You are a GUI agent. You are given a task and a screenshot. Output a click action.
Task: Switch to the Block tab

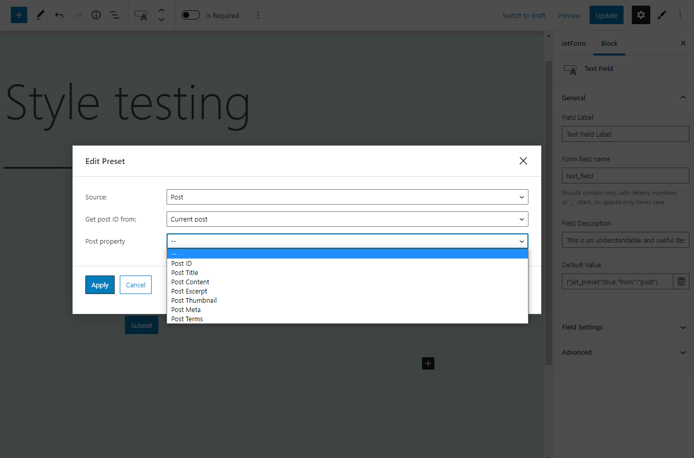click(x=609, y=43)
